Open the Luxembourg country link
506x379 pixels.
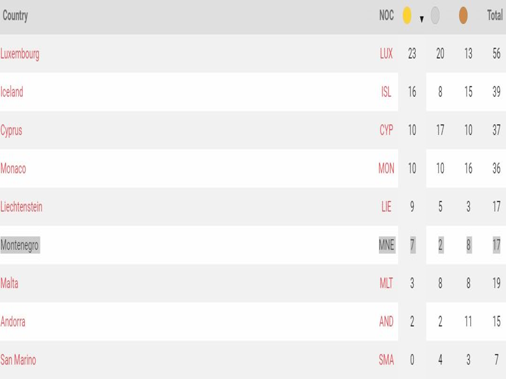coord(20,54)
